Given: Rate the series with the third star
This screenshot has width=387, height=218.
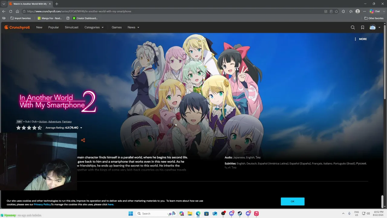Looking at the screenshot, I should click(x=29, y=128).
